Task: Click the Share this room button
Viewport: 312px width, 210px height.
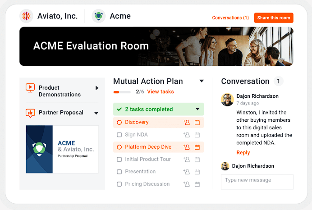Action: tap(274, 18)
